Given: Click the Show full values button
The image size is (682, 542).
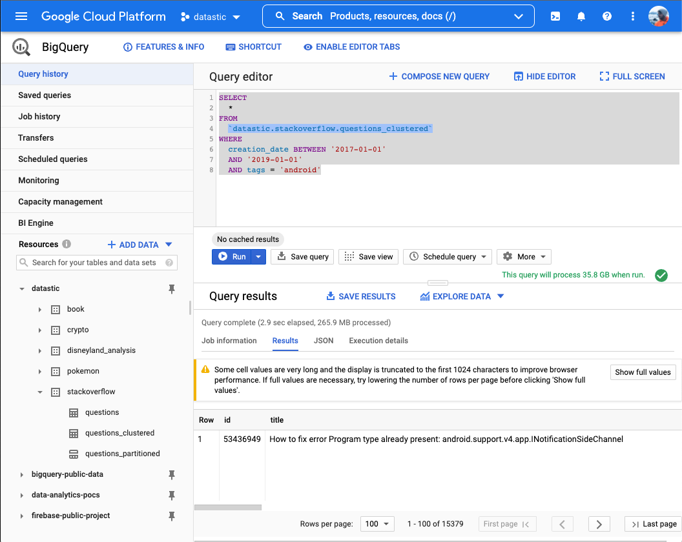Looking at the screenshot, I should (643, 372).
